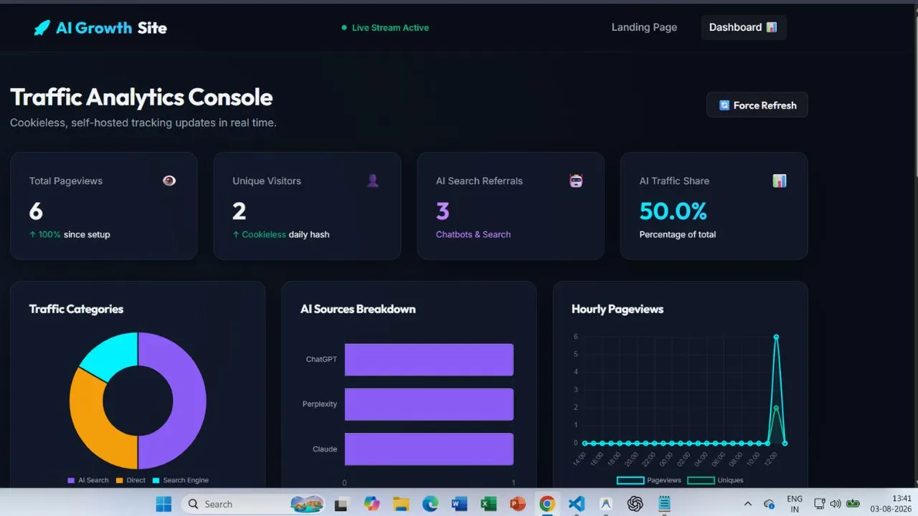Screen dimensions: 918x516
Task: Open File Explorer from the taskbar
Action: click(400, 504)
